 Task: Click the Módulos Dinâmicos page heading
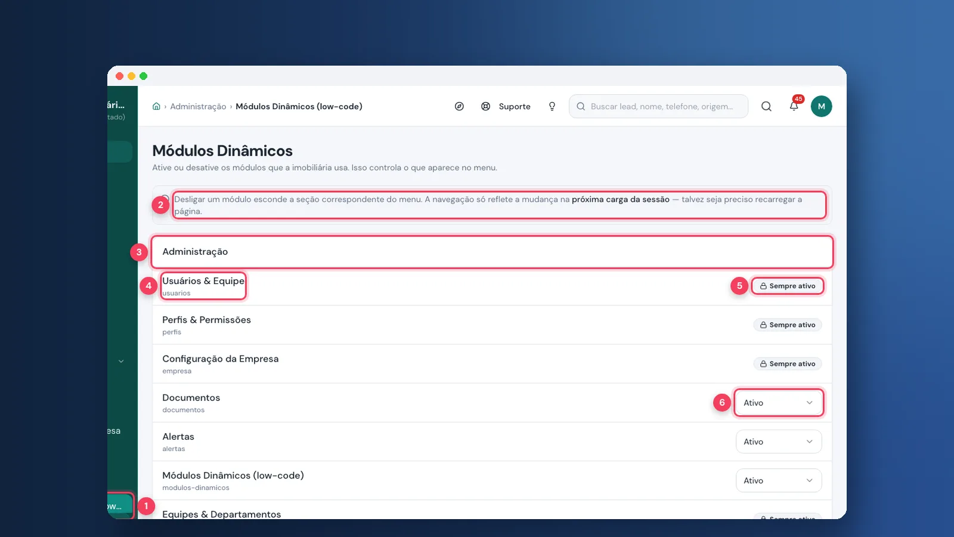tap(222, 151)
